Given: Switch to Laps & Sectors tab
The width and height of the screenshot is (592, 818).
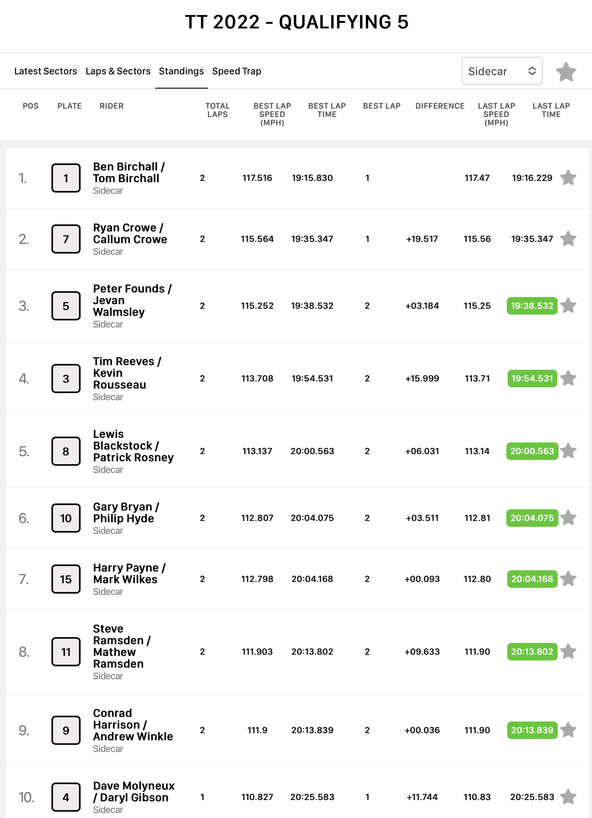Looking at the screenshot, I should (118, 71).
